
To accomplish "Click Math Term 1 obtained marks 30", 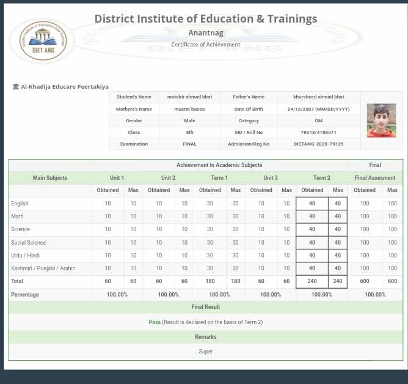I will click(210, 216).
